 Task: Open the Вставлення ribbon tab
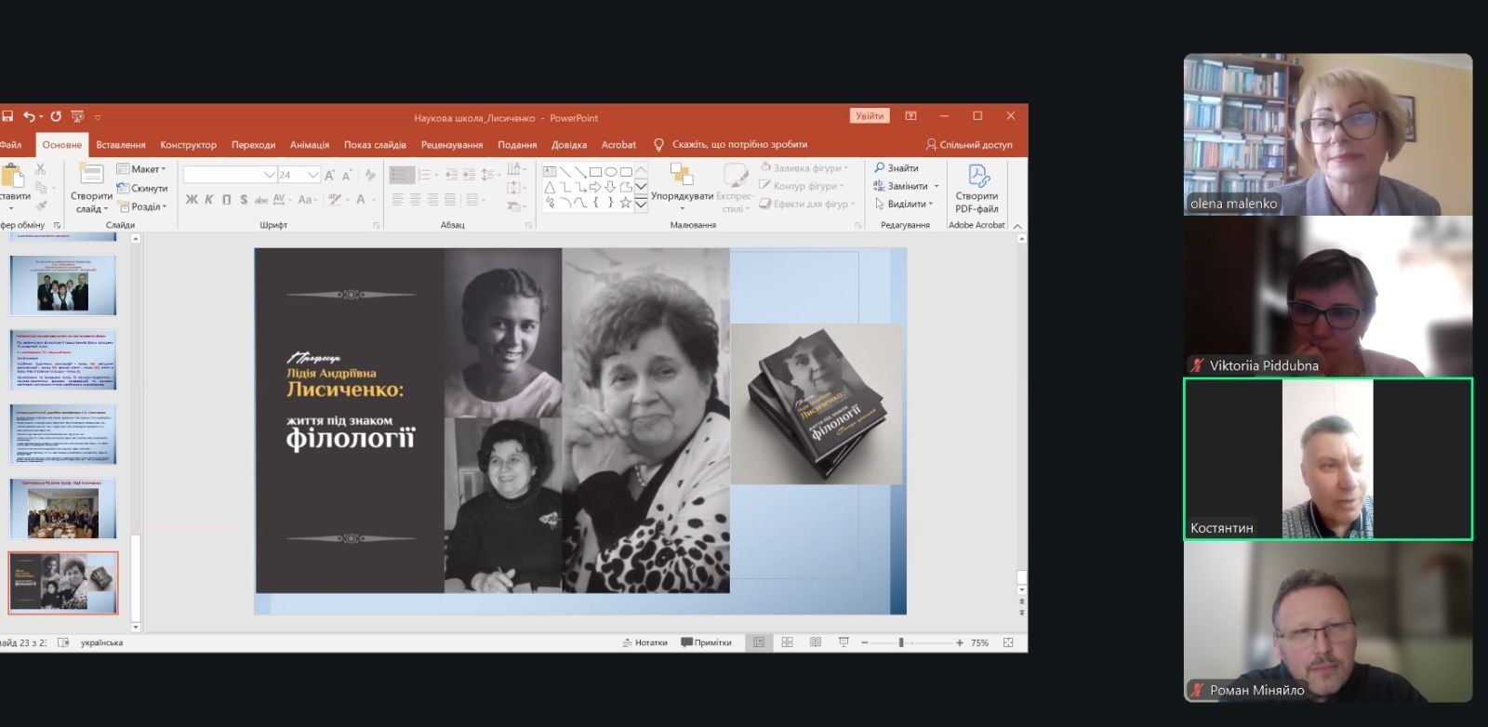click(x=121, y=145)
